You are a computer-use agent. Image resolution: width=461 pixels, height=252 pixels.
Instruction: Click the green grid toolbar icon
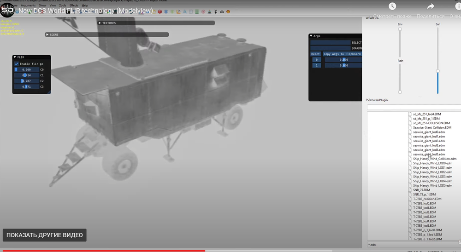click(x=197, y=12)
